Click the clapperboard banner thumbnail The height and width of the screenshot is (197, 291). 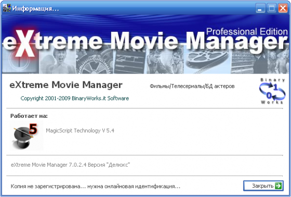click(x=129, y=61)
